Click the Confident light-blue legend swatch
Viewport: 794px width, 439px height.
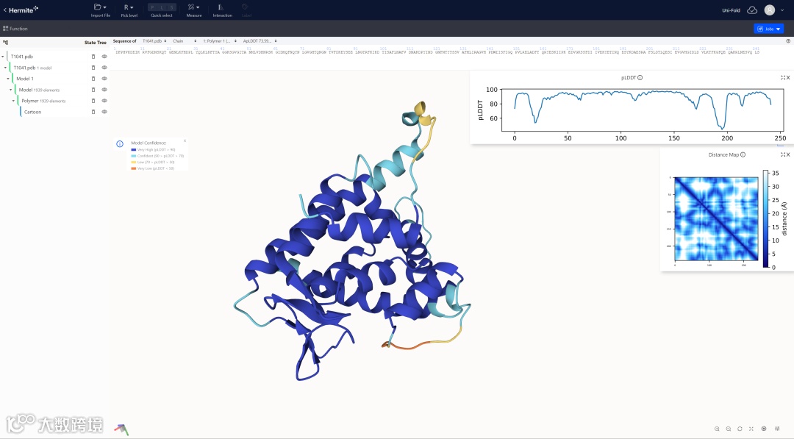click(134, 156)
